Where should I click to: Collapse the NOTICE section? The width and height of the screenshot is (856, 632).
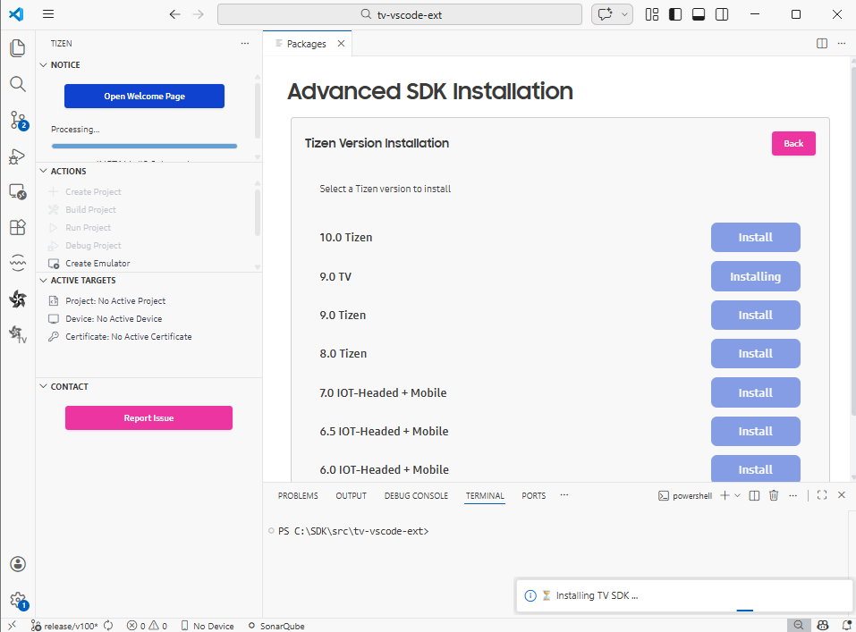click(44, 65)
